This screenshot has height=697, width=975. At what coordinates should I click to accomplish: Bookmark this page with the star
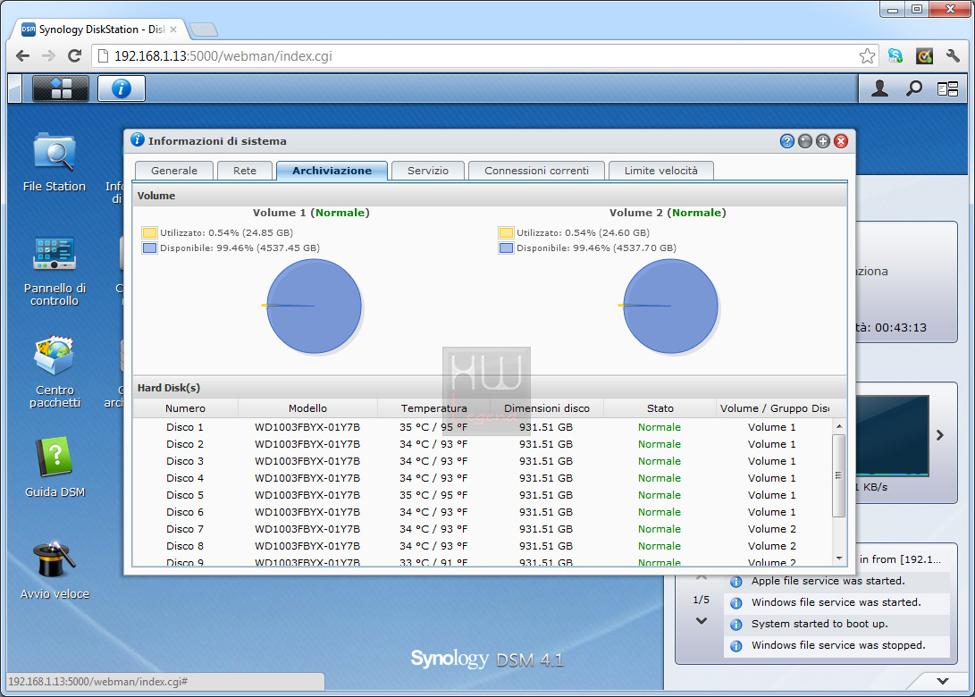[867, 56]
